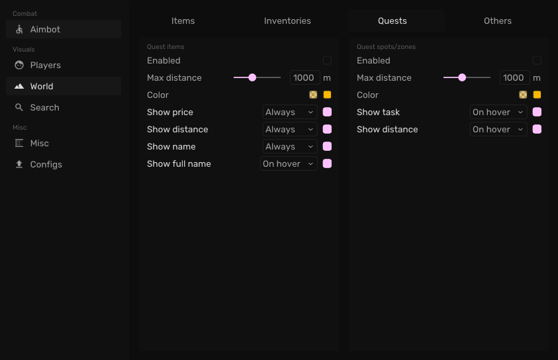
Task: Switch to the Items tab
Action: click(183, 21)
